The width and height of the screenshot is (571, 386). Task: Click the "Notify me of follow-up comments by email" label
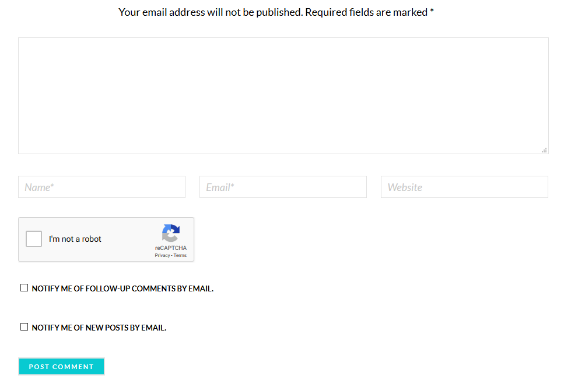pos(122,288)
